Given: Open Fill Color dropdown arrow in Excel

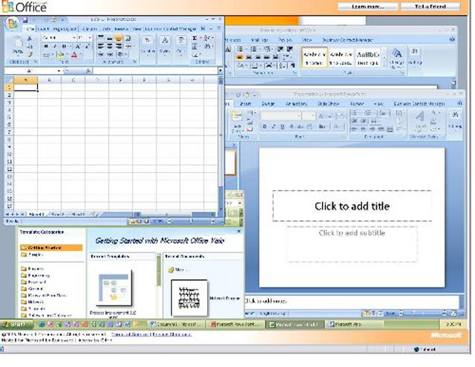Looking at the screenshot, I should pyautogui.click(x=68, y=54).
